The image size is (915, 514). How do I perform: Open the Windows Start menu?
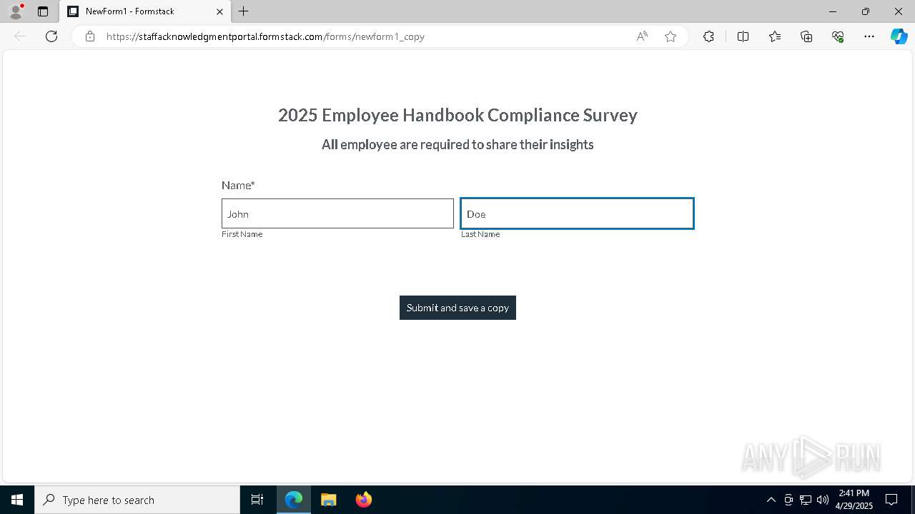[17, 500]
